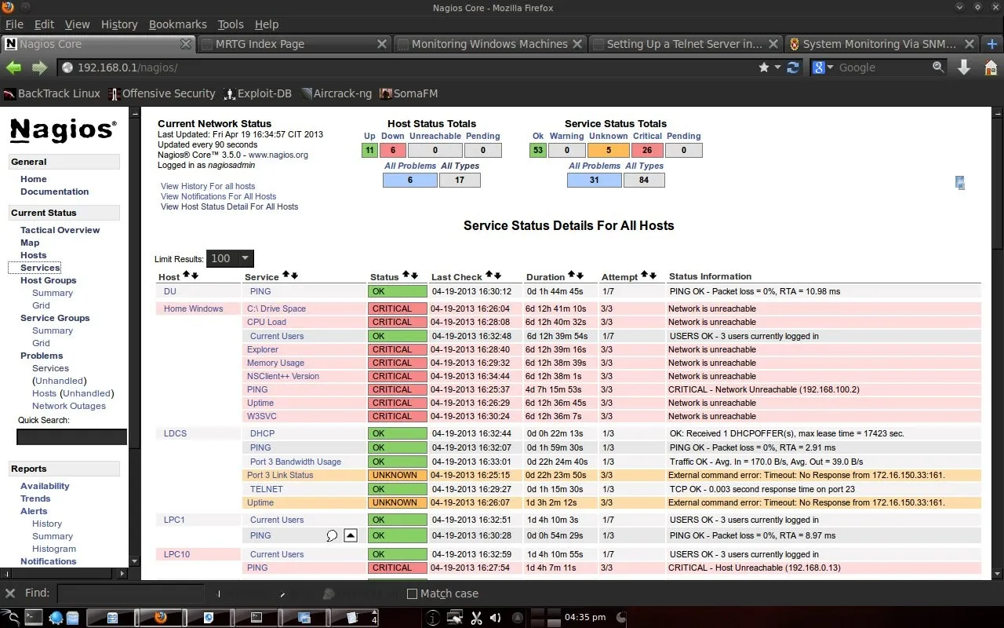This screenshot has height=628, width=1004.
Task: Click search magnifier icon in Google box
Action: click(938, 68)
